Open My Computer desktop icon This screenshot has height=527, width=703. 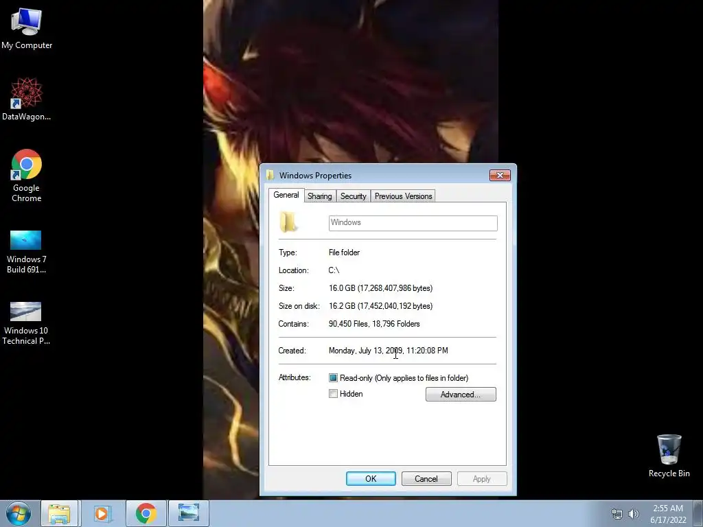pyautogui.click(x=27, y=29)
